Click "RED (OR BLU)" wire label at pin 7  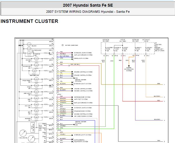[x=75, y=65]
